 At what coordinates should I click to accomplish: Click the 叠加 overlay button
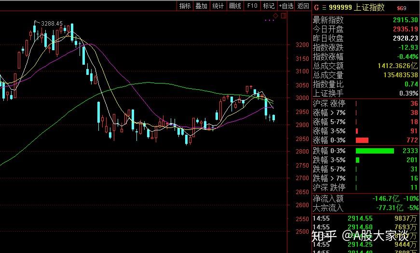click(x=202, y=6)
